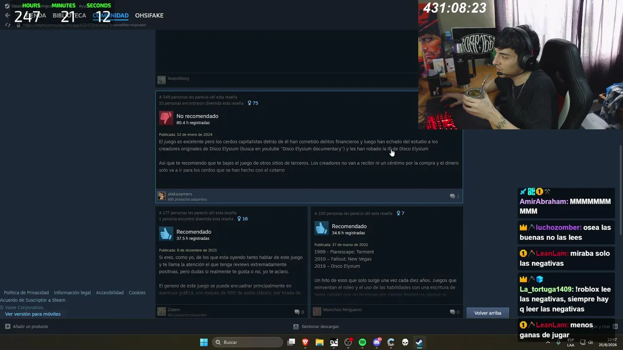Click Recomendado title with 37.5 h registradas
This screenshot has height=350, width=623.
tap(194, 232)
